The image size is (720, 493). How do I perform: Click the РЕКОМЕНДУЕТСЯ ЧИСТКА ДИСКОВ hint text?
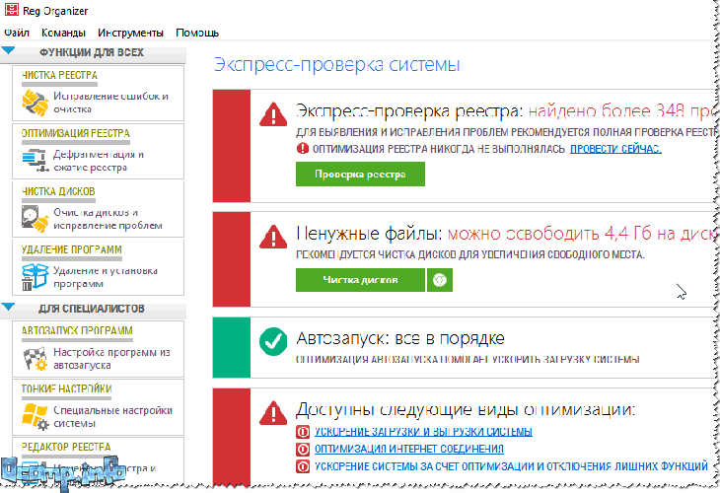pyautogui.click(x=470, y=254)
